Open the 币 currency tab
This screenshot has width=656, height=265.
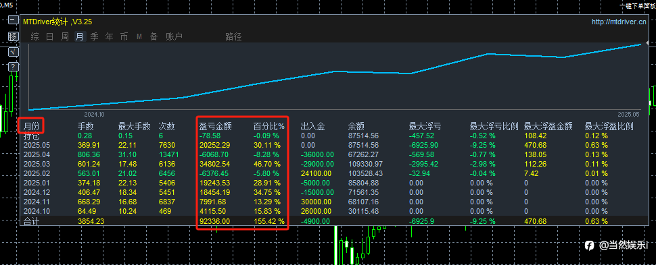click(x=124, y=36)
